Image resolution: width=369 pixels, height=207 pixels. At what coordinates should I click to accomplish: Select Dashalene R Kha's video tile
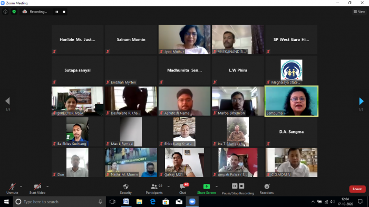[131, 101]
